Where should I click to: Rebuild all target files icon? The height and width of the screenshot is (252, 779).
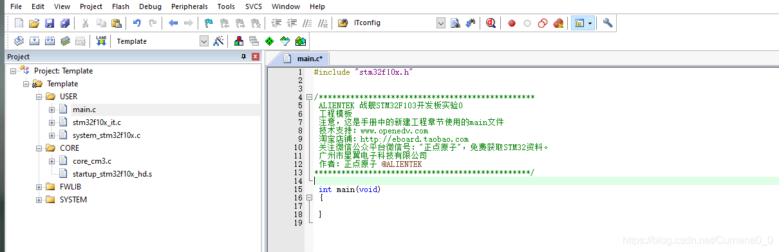click(50, 41)
